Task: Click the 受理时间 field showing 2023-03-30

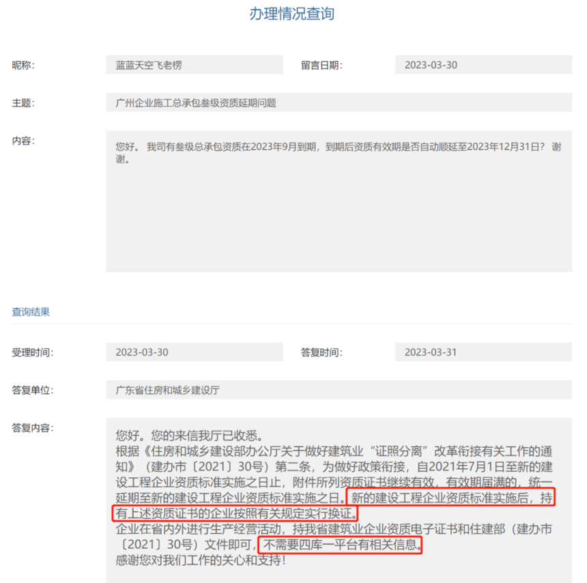Action: (195, 352)
